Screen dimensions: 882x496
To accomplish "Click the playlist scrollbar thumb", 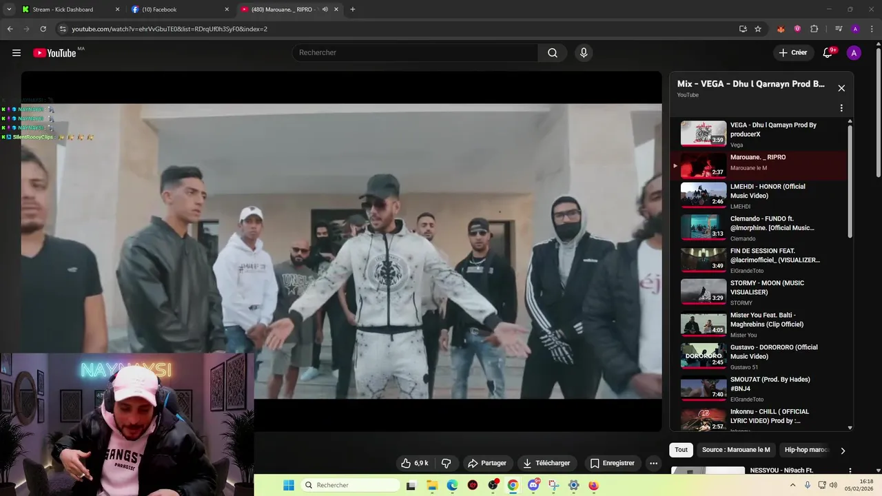I will point(850,180).
